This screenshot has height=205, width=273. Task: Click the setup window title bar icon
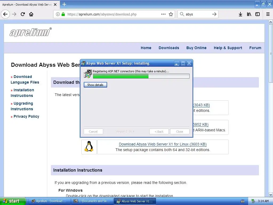(83, 63)
